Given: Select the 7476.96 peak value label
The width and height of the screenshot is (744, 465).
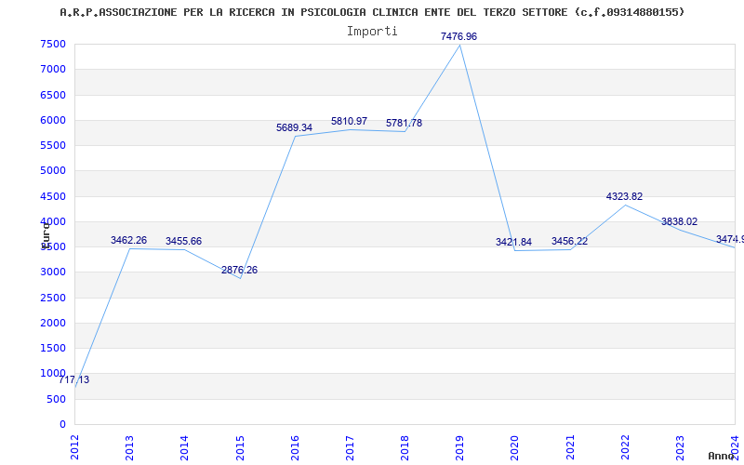Looking at the screenshot, I should [458, 36].
